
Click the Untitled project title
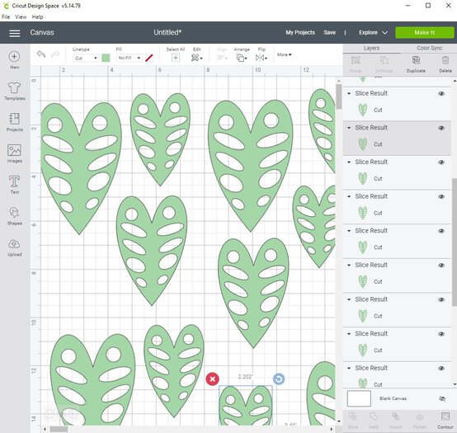point(167,33)
